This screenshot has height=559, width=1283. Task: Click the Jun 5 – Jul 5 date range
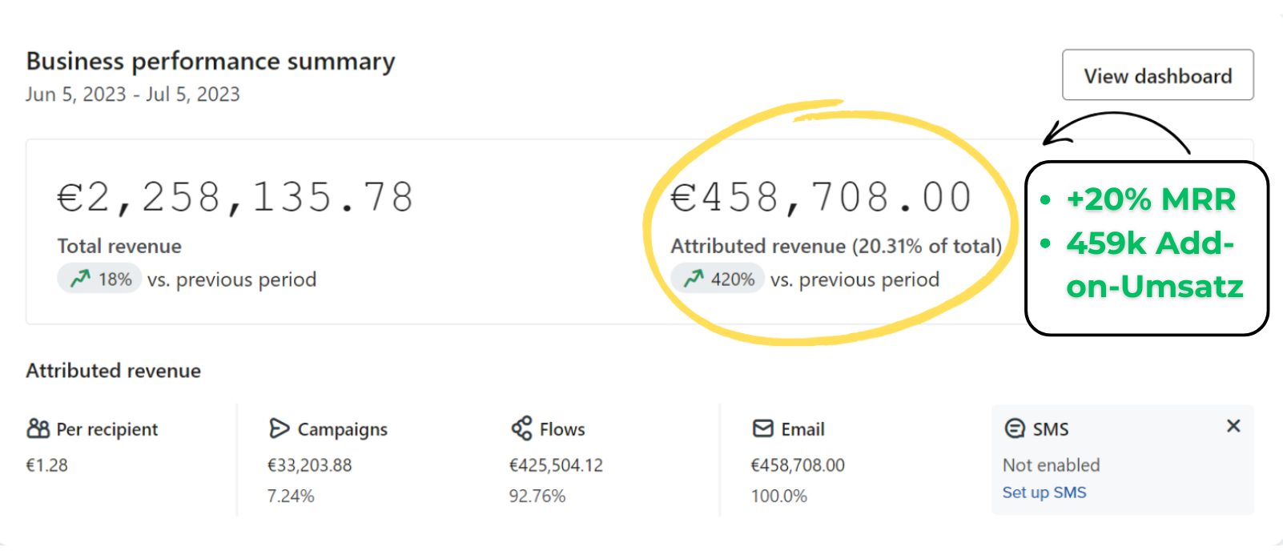133,95
